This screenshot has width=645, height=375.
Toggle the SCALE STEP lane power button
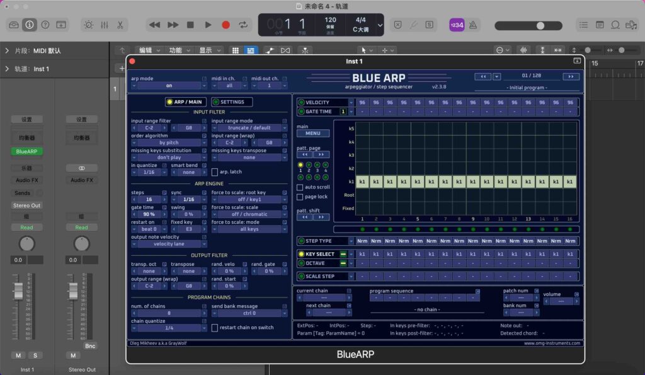click(x=302, y=276)
